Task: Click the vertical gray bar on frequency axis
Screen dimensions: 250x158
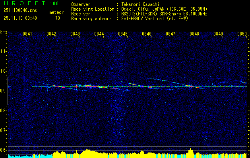Action: click(8, 91)
